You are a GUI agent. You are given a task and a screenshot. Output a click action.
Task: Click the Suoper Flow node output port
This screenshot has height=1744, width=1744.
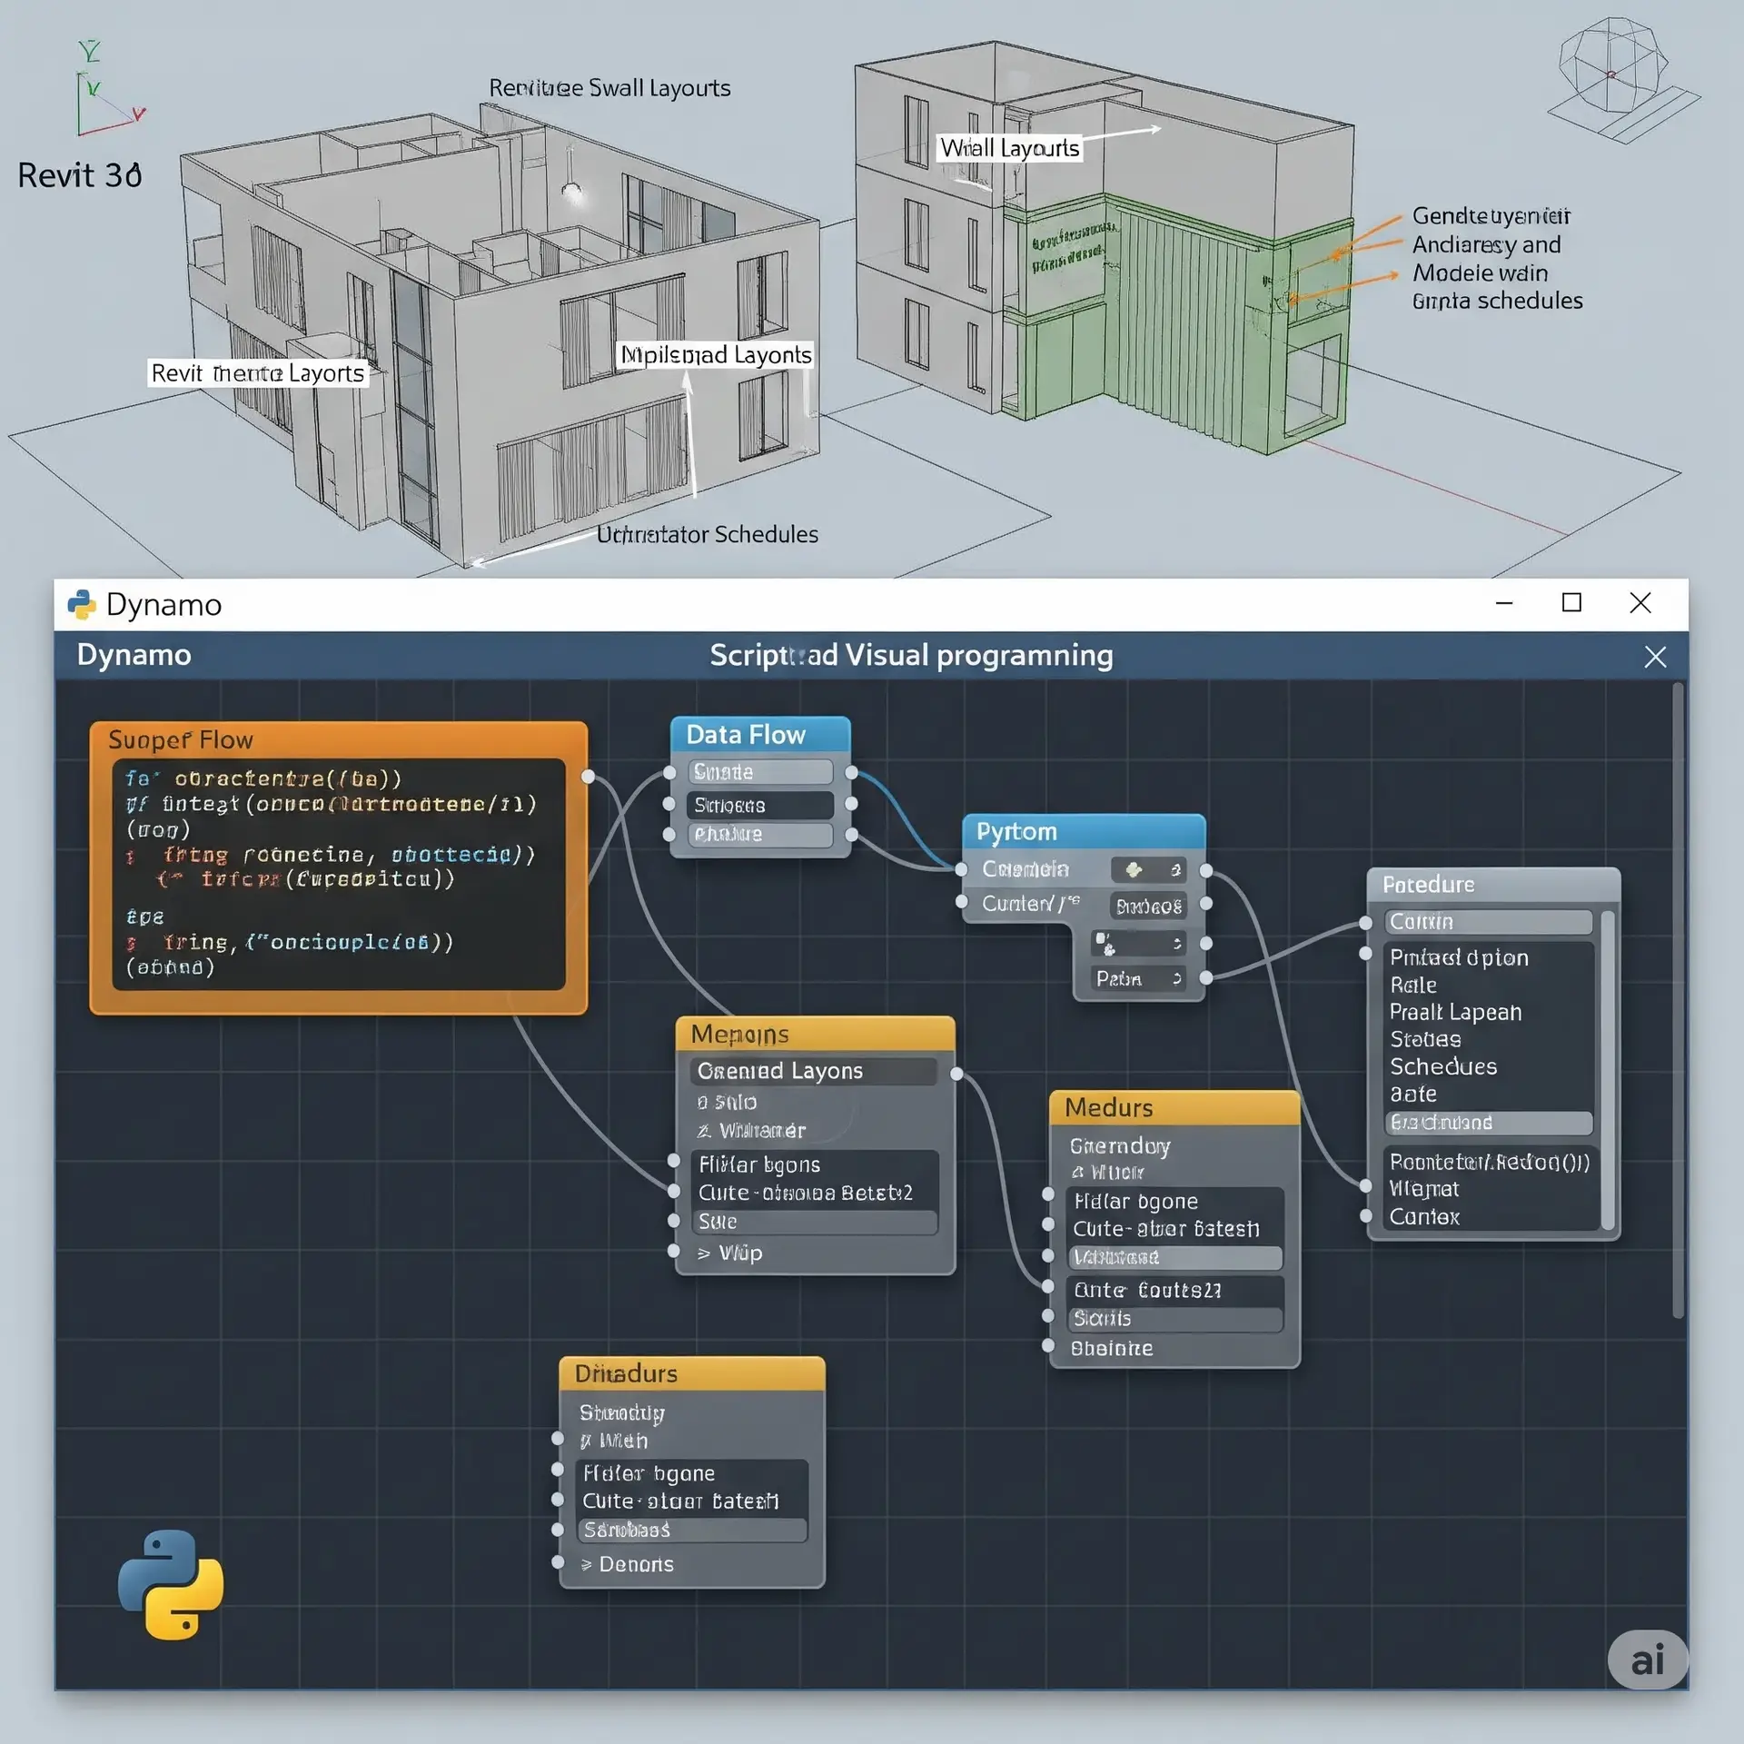pyautogui.click(x=588, y=776)
